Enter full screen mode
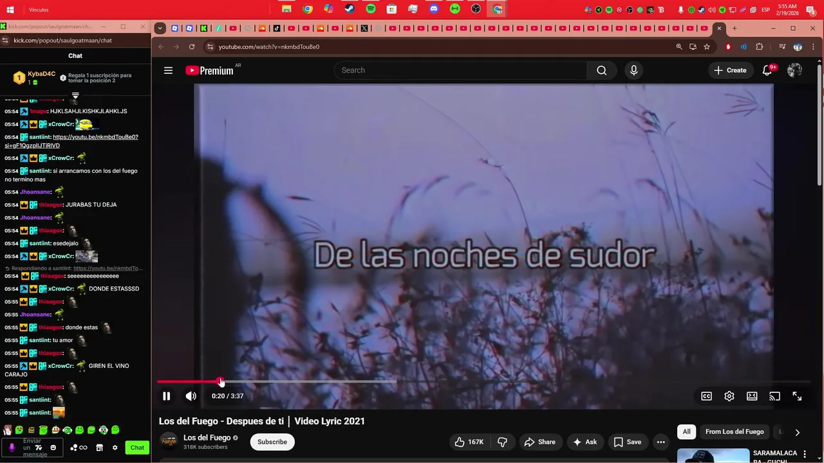This screenshot has width=824, height=463. (797, 396)
